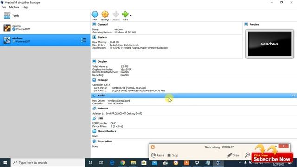This screenshot has width=297, height=167.
Task: Open the Machine menu
Action: pos(14,7)
